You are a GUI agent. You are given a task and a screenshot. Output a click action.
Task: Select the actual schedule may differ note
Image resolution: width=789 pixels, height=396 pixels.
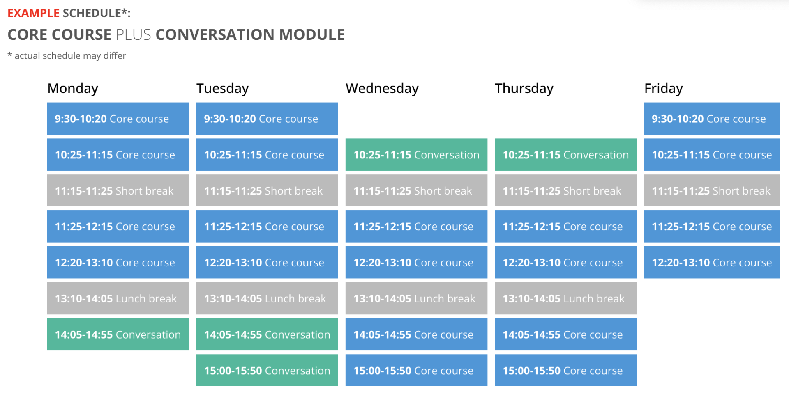click(67, 55)
